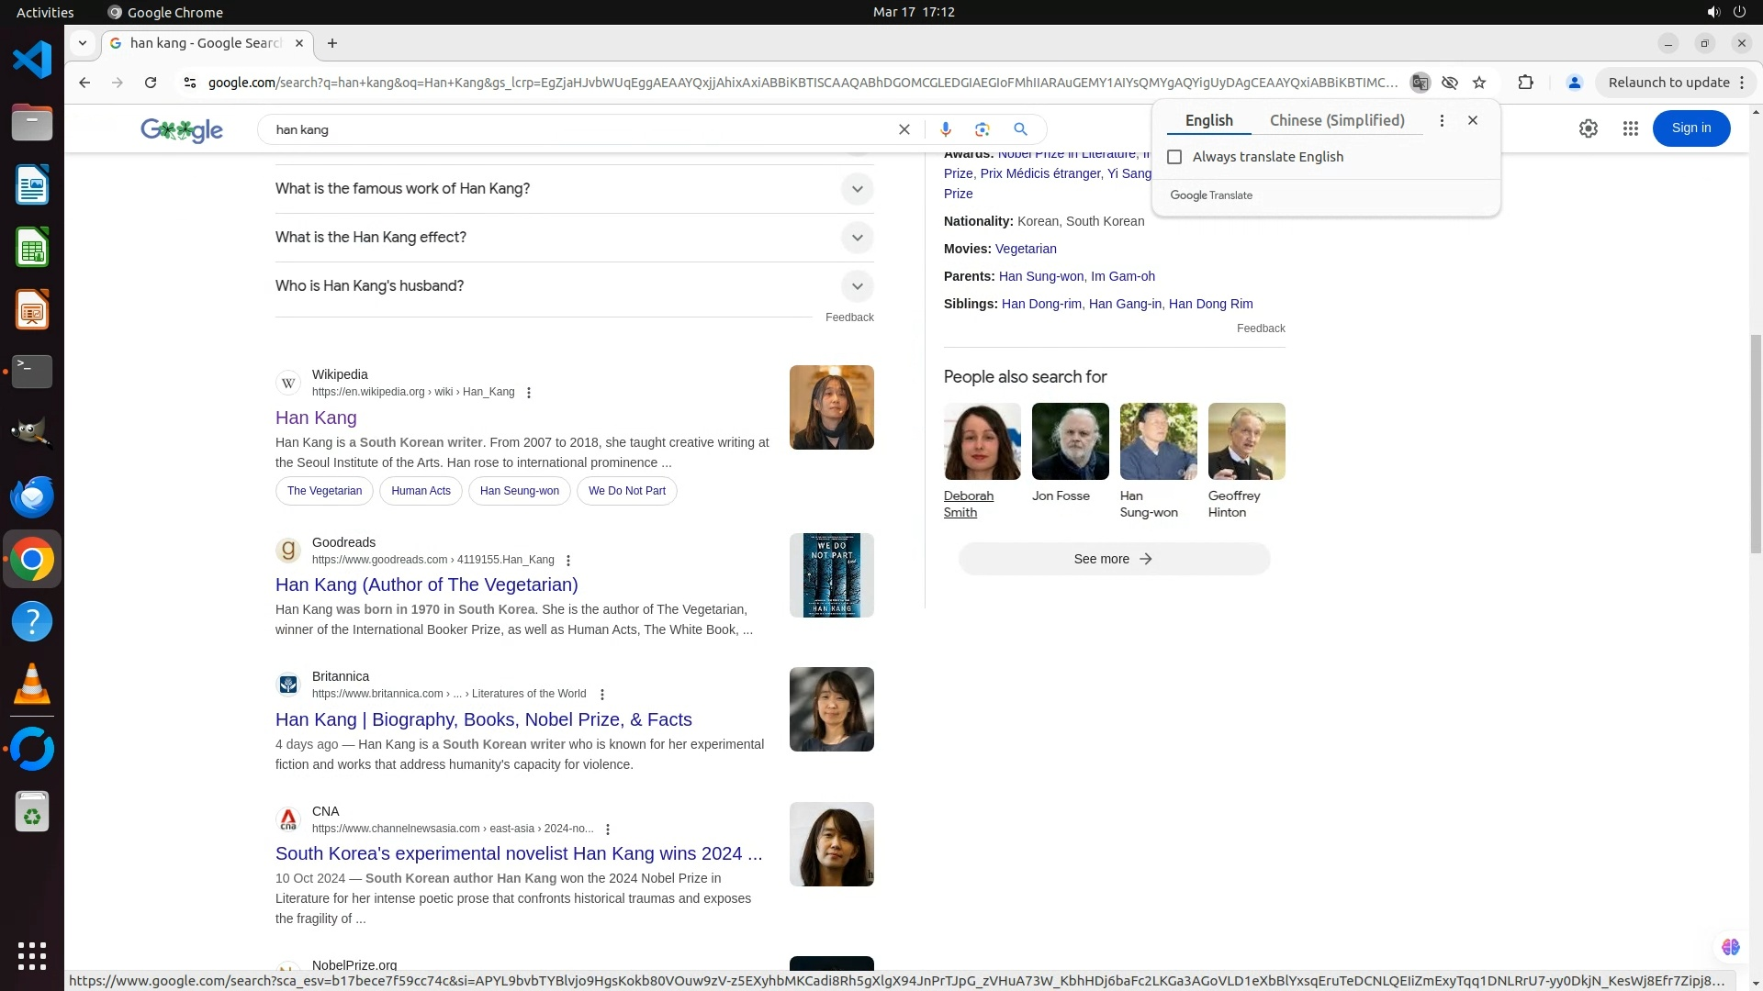Open Google search settings gear
Screen dimensions: 1763x991
point(1589,129)
